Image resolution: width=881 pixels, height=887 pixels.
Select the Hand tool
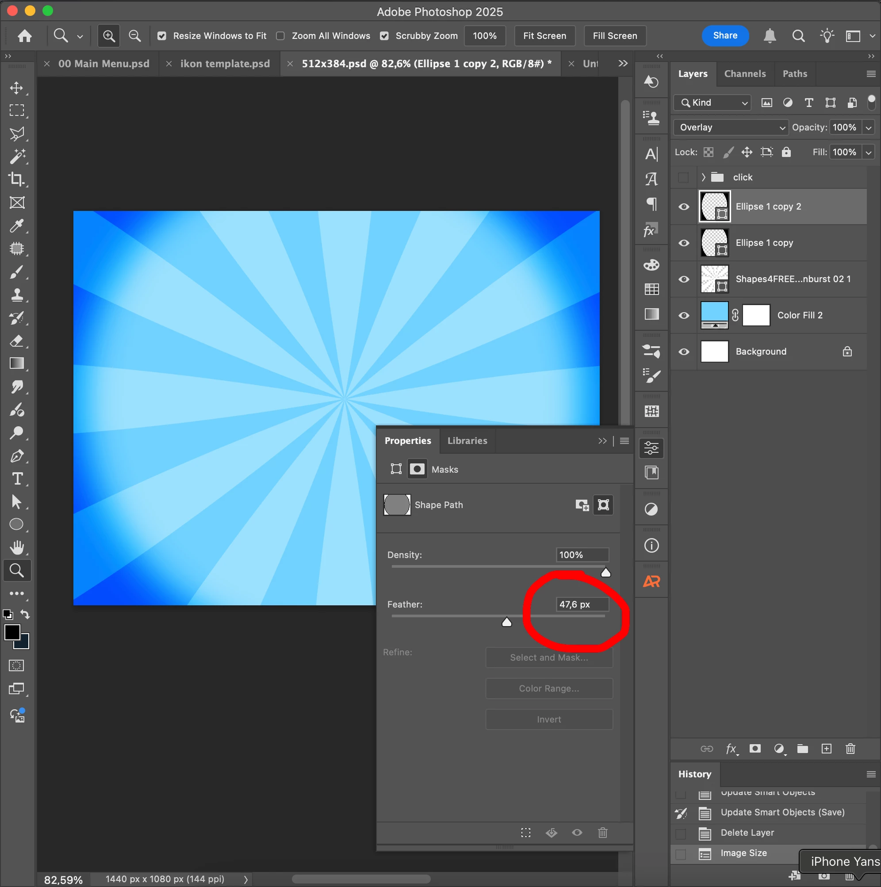(x=16, y=547)
